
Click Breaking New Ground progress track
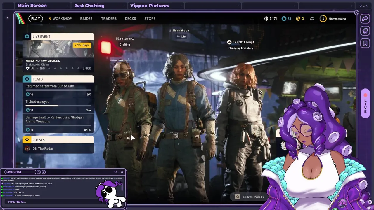[58, 68]
